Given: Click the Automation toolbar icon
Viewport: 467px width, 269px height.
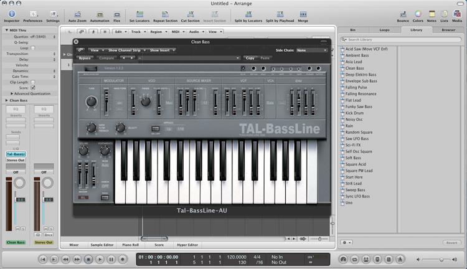Looking at the screenshot, I should tap(100, 14).
